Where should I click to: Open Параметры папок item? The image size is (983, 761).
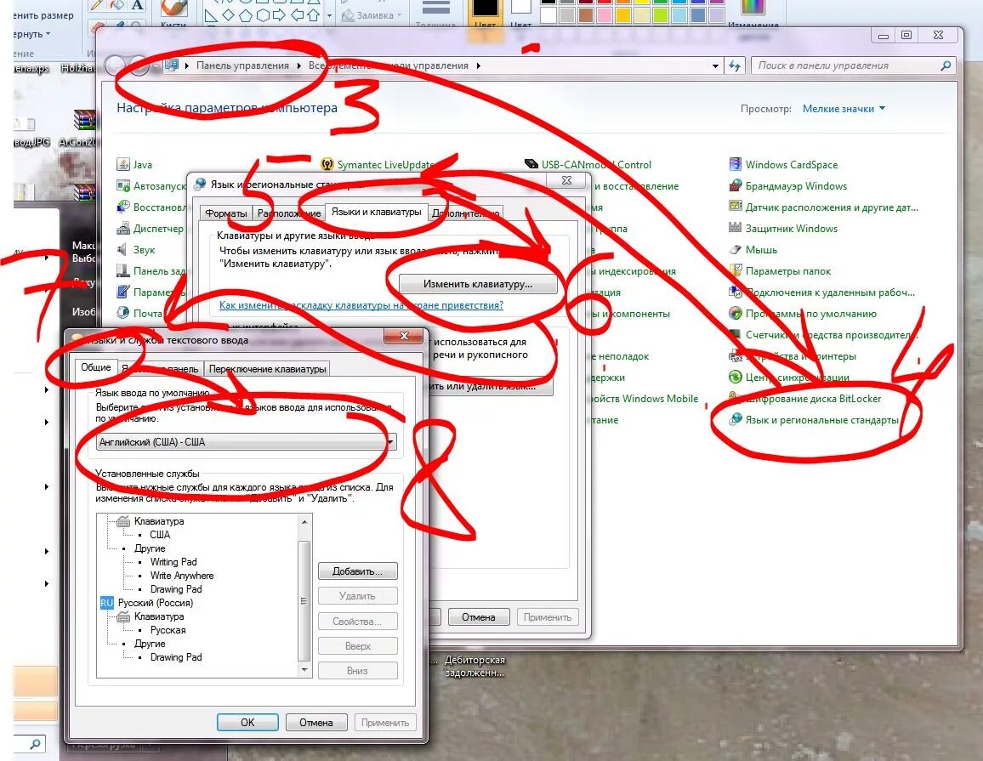[780, 270]
